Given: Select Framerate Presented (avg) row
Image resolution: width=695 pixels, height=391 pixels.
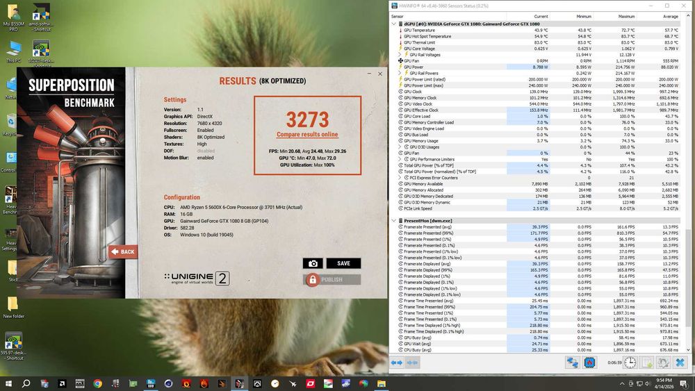Looking at the screenshot, I should (x=539, y=226).
